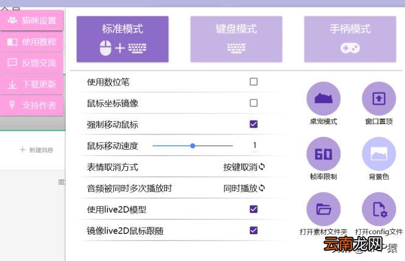Open the 背景色 picker button
Viewport: 405px width, 261px height.
click(x=379, y=154)
